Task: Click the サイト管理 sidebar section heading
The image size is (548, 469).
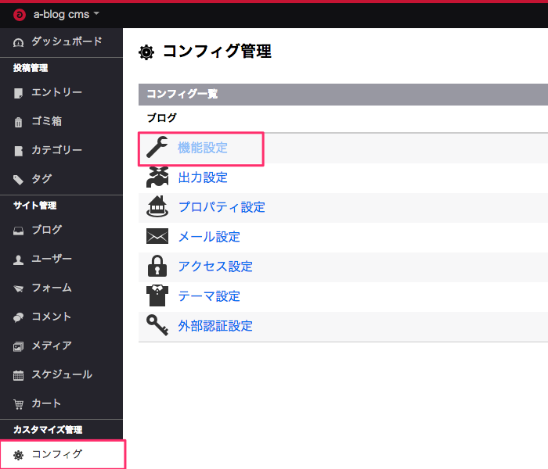Action: [x=34, y=206]
